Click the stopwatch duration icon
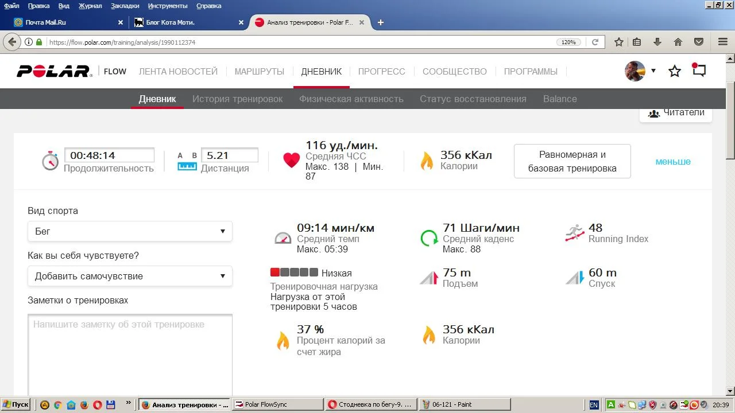Image resolution: width=735 pixels, height=413 pixels. coord(51,161)
